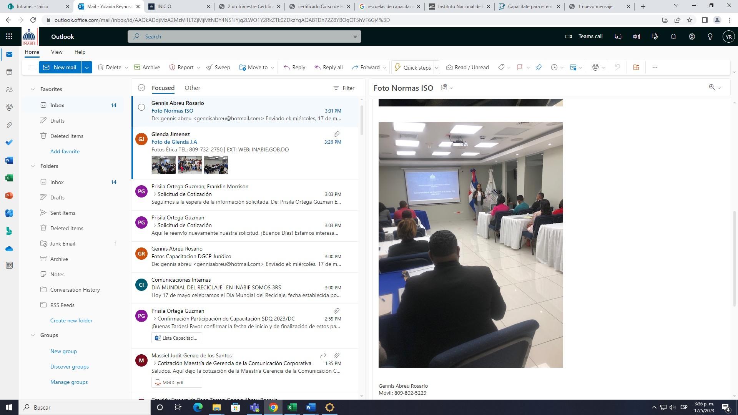Viewport: 738px width, 415px height.
Task: Toggle Read / Unread for the message
Action: click(467, 67)
